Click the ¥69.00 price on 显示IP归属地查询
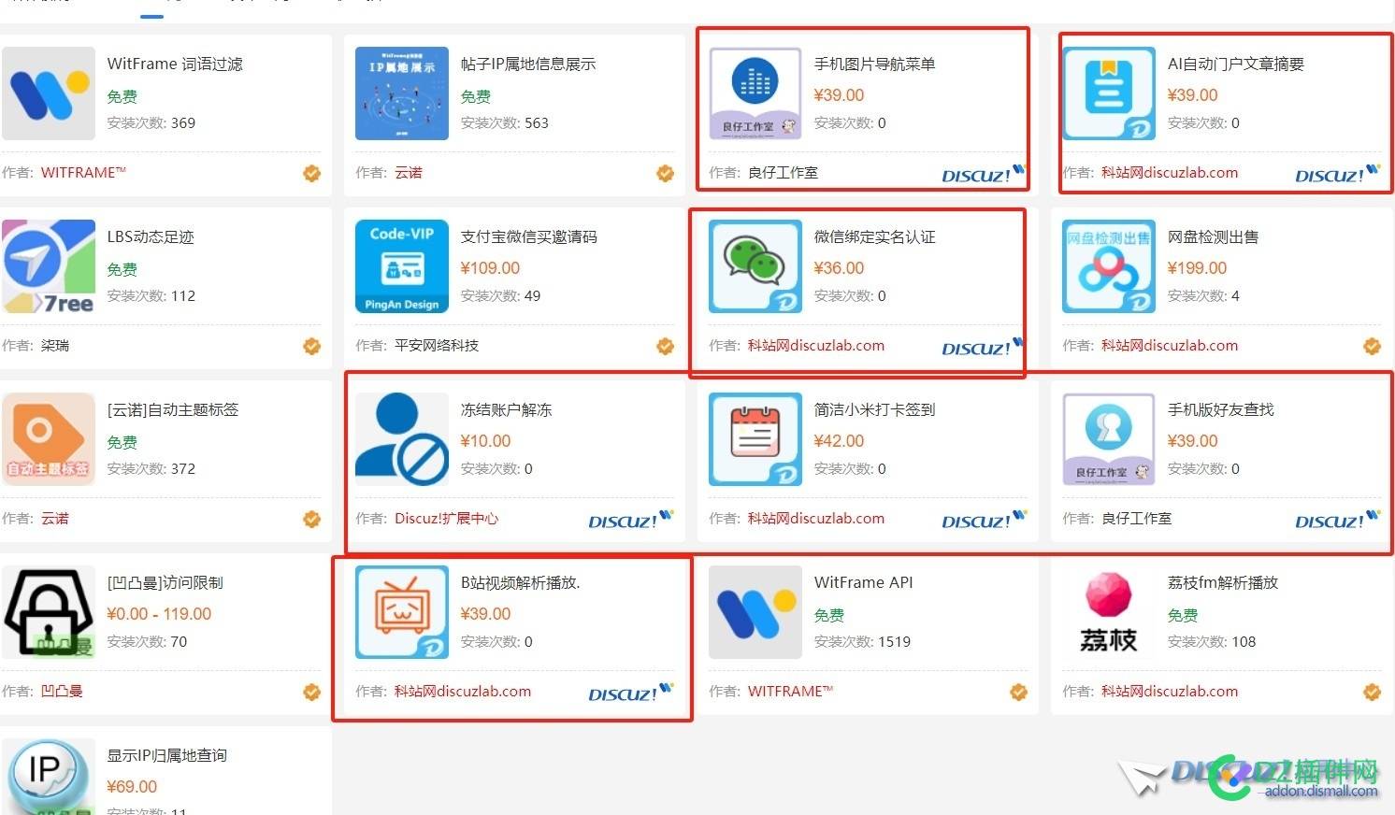Viewport: 1395px width, 815px height. coord(132,787)
